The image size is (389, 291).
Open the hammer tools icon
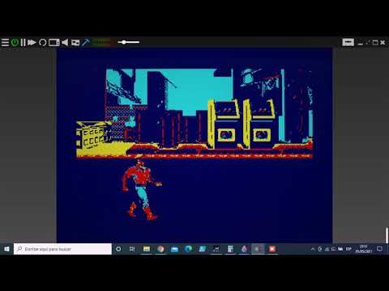point(85,42)
